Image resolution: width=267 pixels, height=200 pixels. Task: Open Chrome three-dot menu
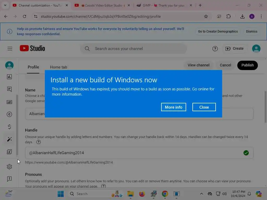point(261,16)
